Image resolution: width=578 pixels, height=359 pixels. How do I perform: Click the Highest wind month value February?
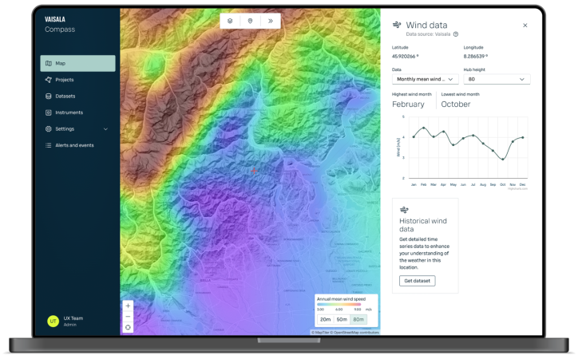tap(408, 105)
